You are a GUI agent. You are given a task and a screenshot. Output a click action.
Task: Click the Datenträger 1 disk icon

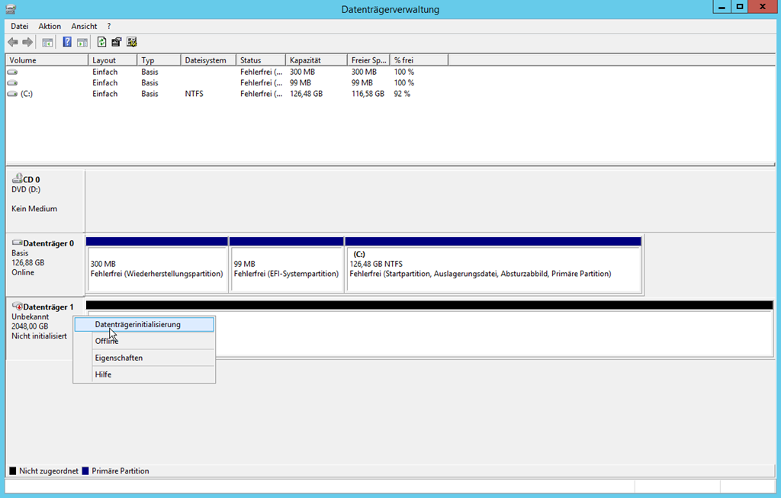click(17, 307)
